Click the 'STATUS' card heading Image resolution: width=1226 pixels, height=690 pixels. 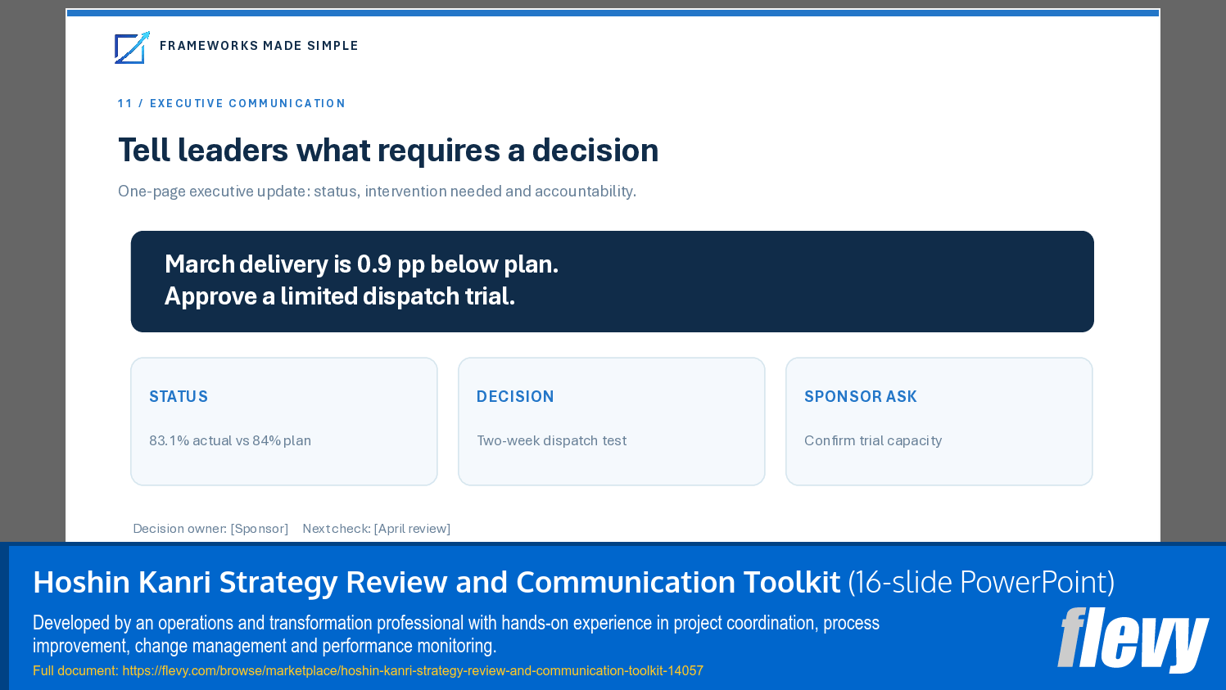[179, 397]
